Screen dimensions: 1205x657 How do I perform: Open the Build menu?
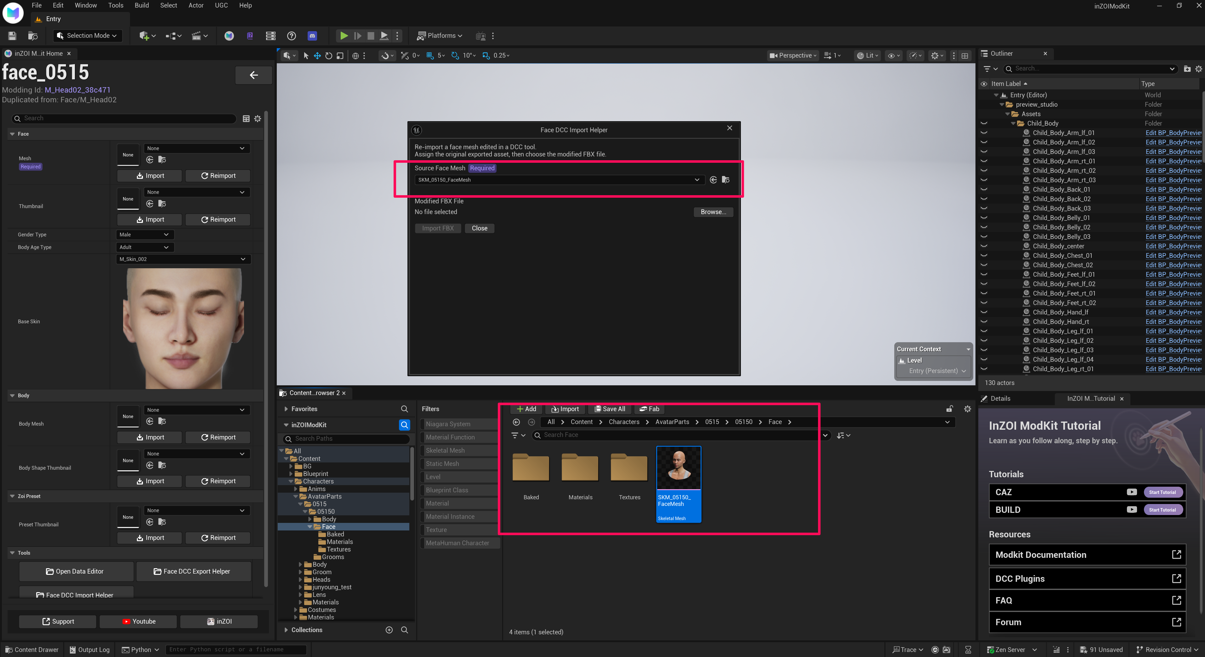[x=142, y=5]
